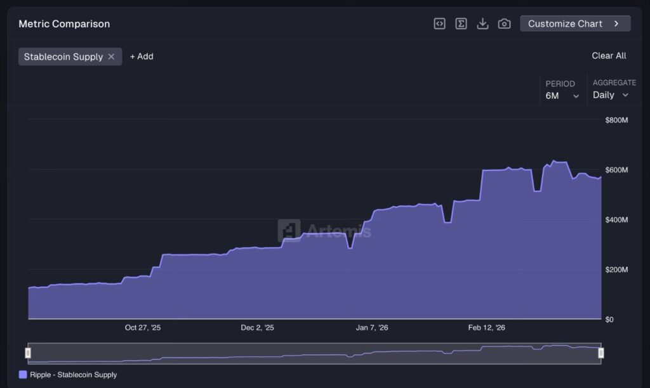Click the download chart data icon
Viewport: 650px width, 388px height.
tap(482, 23)
